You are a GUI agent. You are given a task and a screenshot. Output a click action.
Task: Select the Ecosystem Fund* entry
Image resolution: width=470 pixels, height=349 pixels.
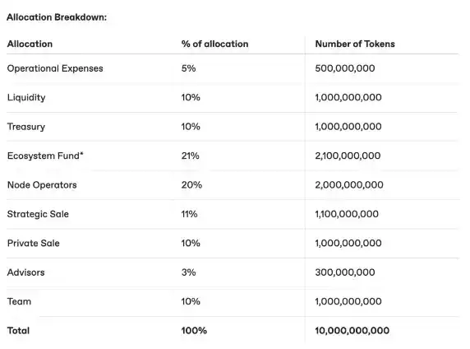(45, 156)
